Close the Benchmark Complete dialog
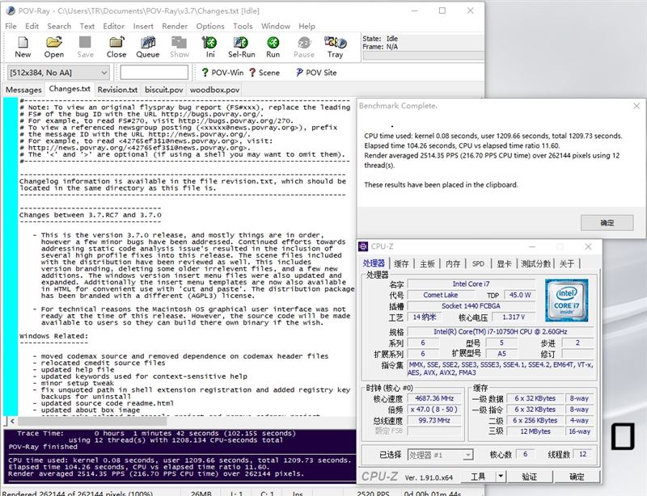 (636, 106)
